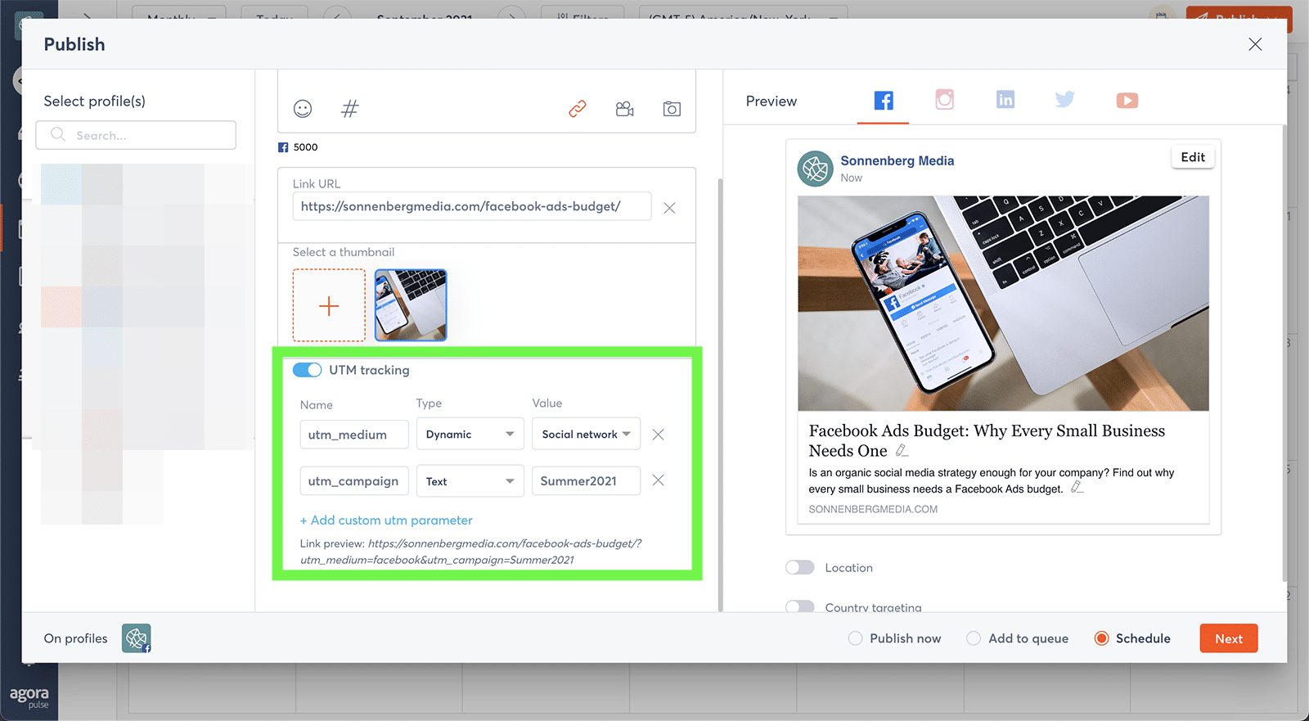The height and width of the screenshot is (721, 1309).
Task: Insert a hashtag with the # icon
Action: point(350,109)
